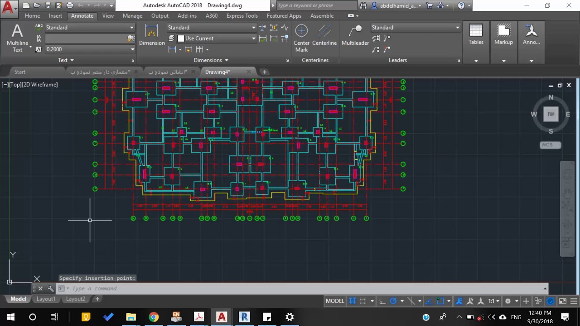Open the annotation scale 1:1 dropdown
The width and height of the screenshot is (580, 326).
coord(494,301)
